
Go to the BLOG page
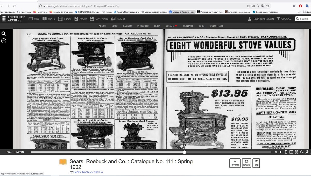[115, 26]
